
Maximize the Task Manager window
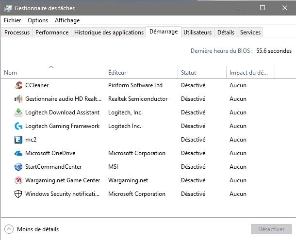(x=263, y=8)
